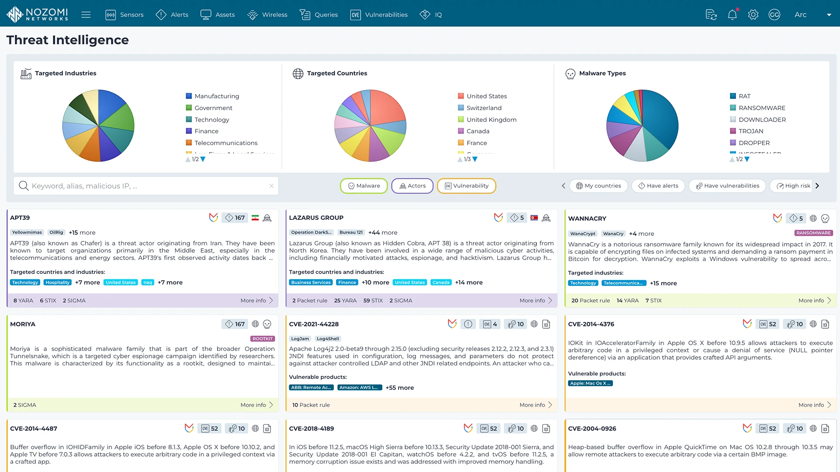The height and width of the screenshot is (472, 840).
Task: Open the Arc account dropdown arrow
Action: (x=829, y=15)
